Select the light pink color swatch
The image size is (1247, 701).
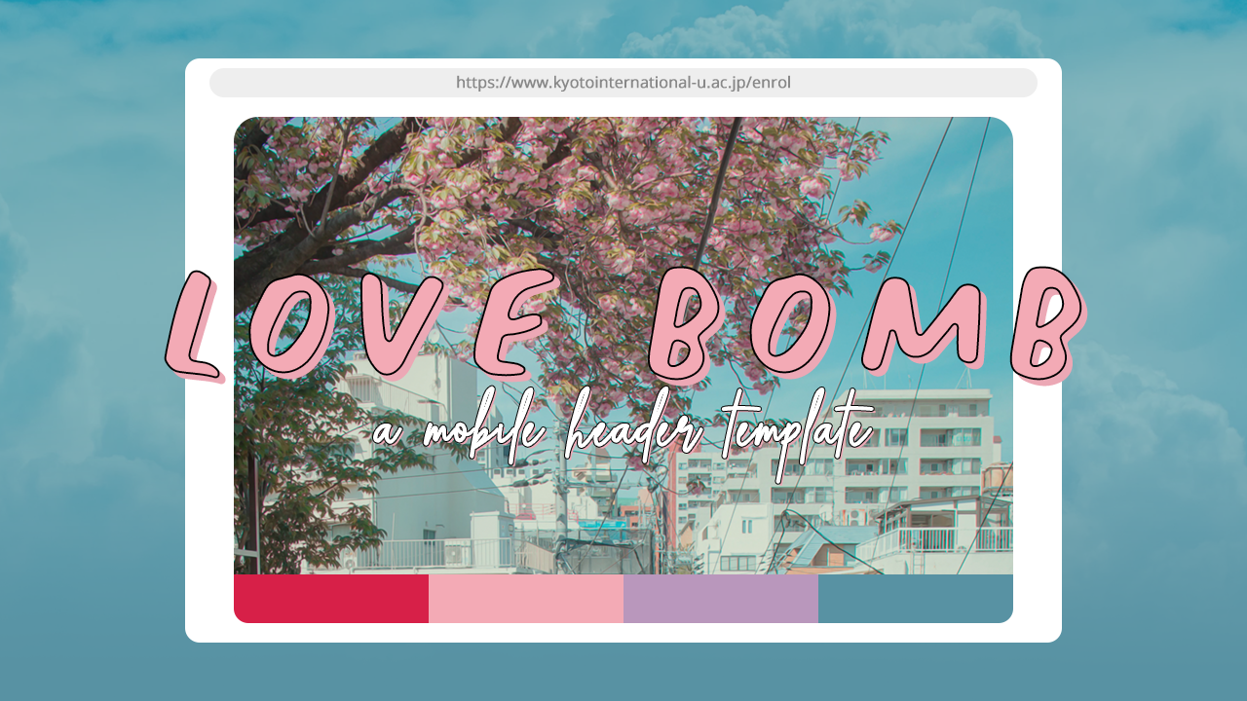pos(526,599)
